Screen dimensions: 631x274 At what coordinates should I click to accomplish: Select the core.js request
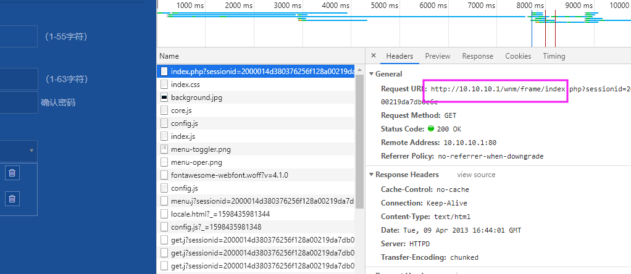[x=256, y=110]
